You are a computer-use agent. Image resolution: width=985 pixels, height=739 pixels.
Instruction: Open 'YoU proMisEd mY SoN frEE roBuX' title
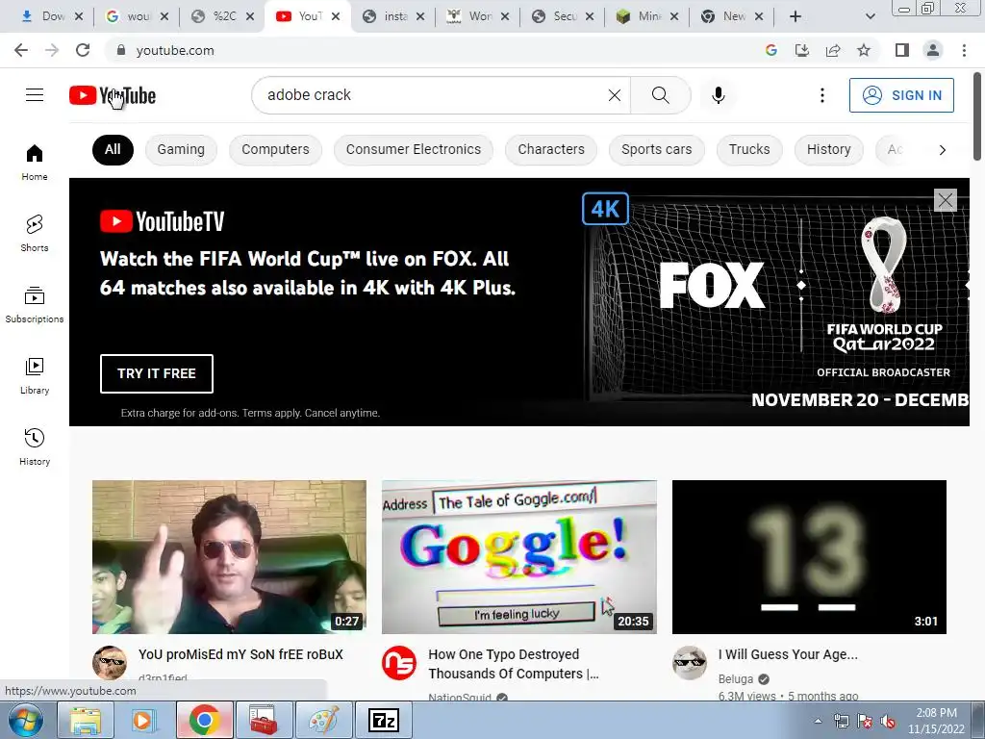click(240, 654)
